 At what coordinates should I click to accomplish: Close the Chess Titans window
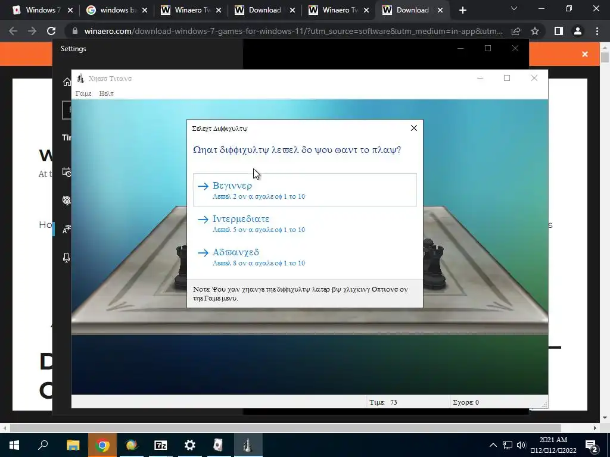point(534,78)
